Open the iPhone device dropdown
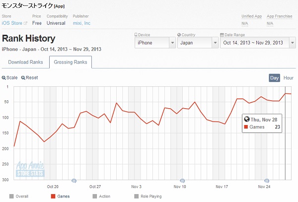 click(155, 43)
